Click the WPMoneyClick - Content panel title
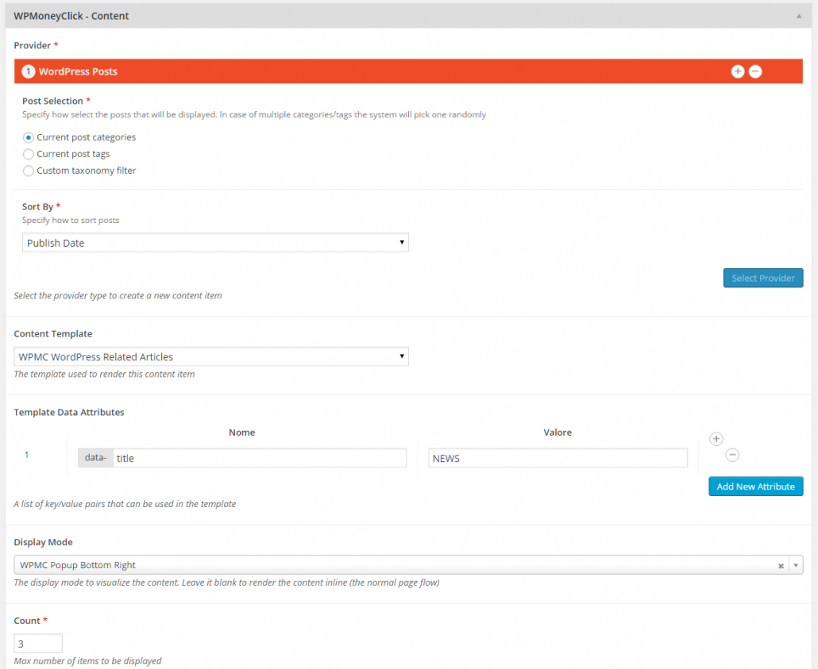Viewport: 818px width, 669px height. (x=71, y=16)
